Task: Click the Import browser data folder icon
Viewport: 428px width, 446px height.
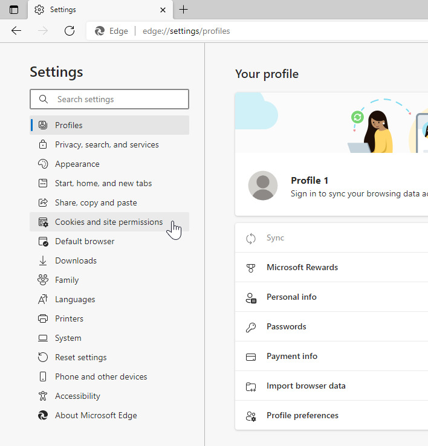Action: (251, 387)
